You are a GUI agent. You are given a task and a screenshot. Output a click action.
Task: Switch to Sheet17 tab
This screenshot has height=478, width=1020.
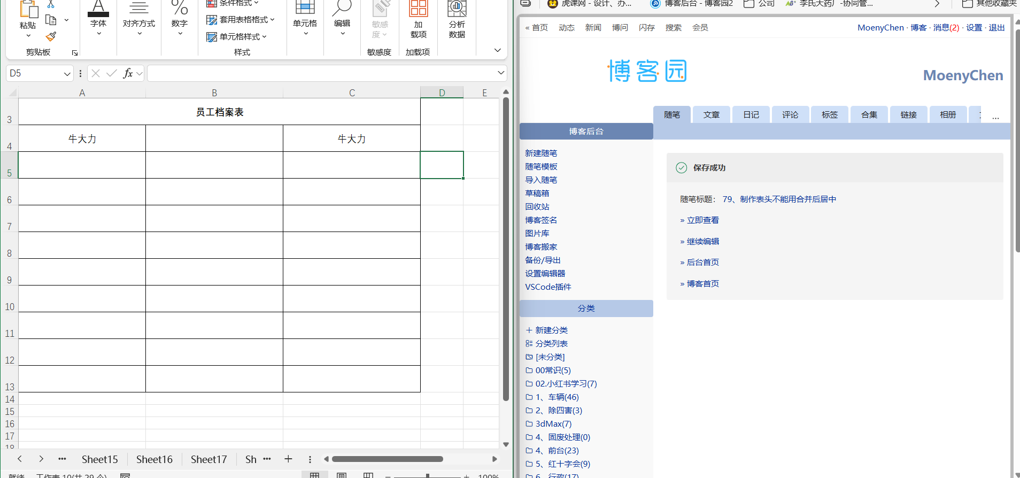click(x=208, y=459)
